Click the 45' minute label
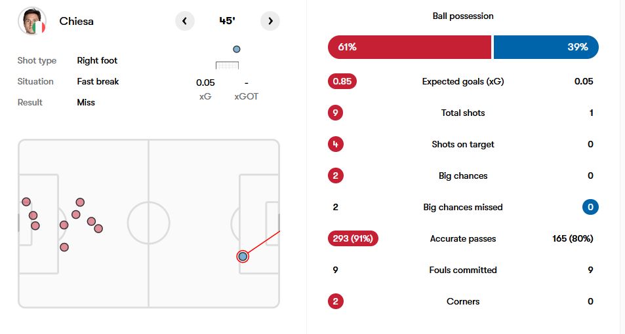The image size is (625, 334). 227,21
